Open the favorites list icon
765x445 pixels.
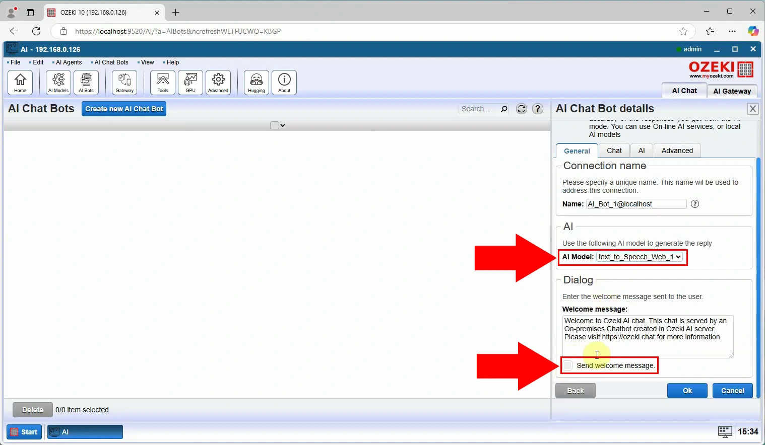click(710, 31)
